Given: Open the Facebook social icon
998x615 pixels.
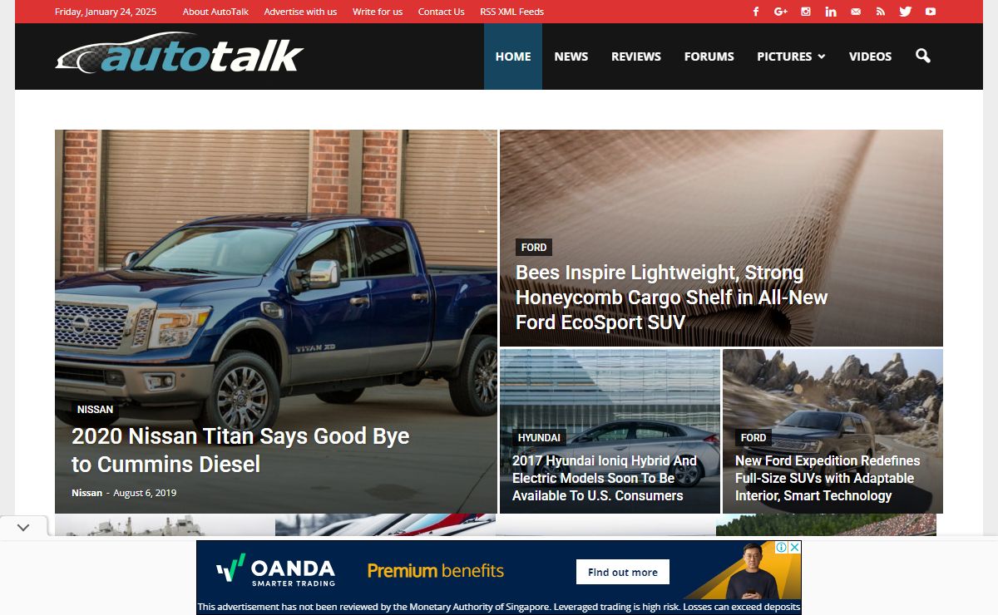Looking at the screenshot, I should 756,12.
